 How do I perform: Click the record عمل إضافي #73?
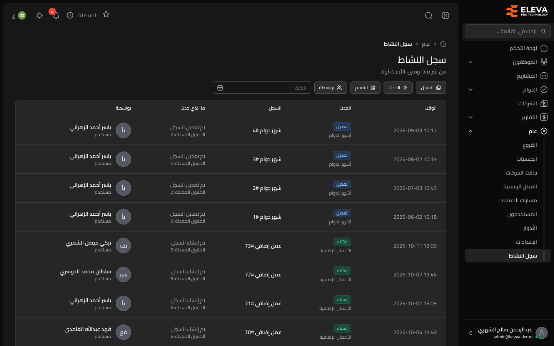pyautogui.click(x=263, y=246)
